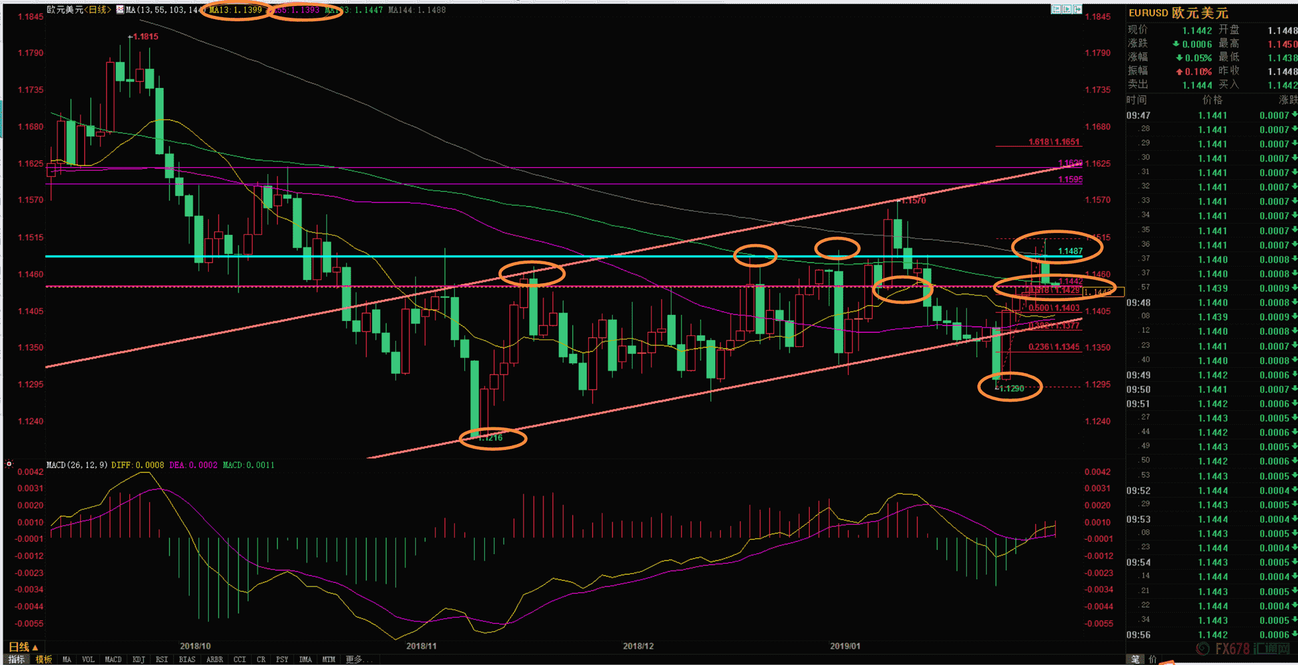1298x665 pixels.
Task: Select the KDJ indicator
Action: tap(138, 660)
